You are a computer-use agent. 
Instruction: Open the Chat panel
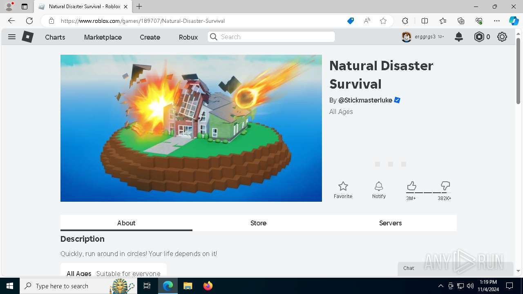click(x=456, y=268)
